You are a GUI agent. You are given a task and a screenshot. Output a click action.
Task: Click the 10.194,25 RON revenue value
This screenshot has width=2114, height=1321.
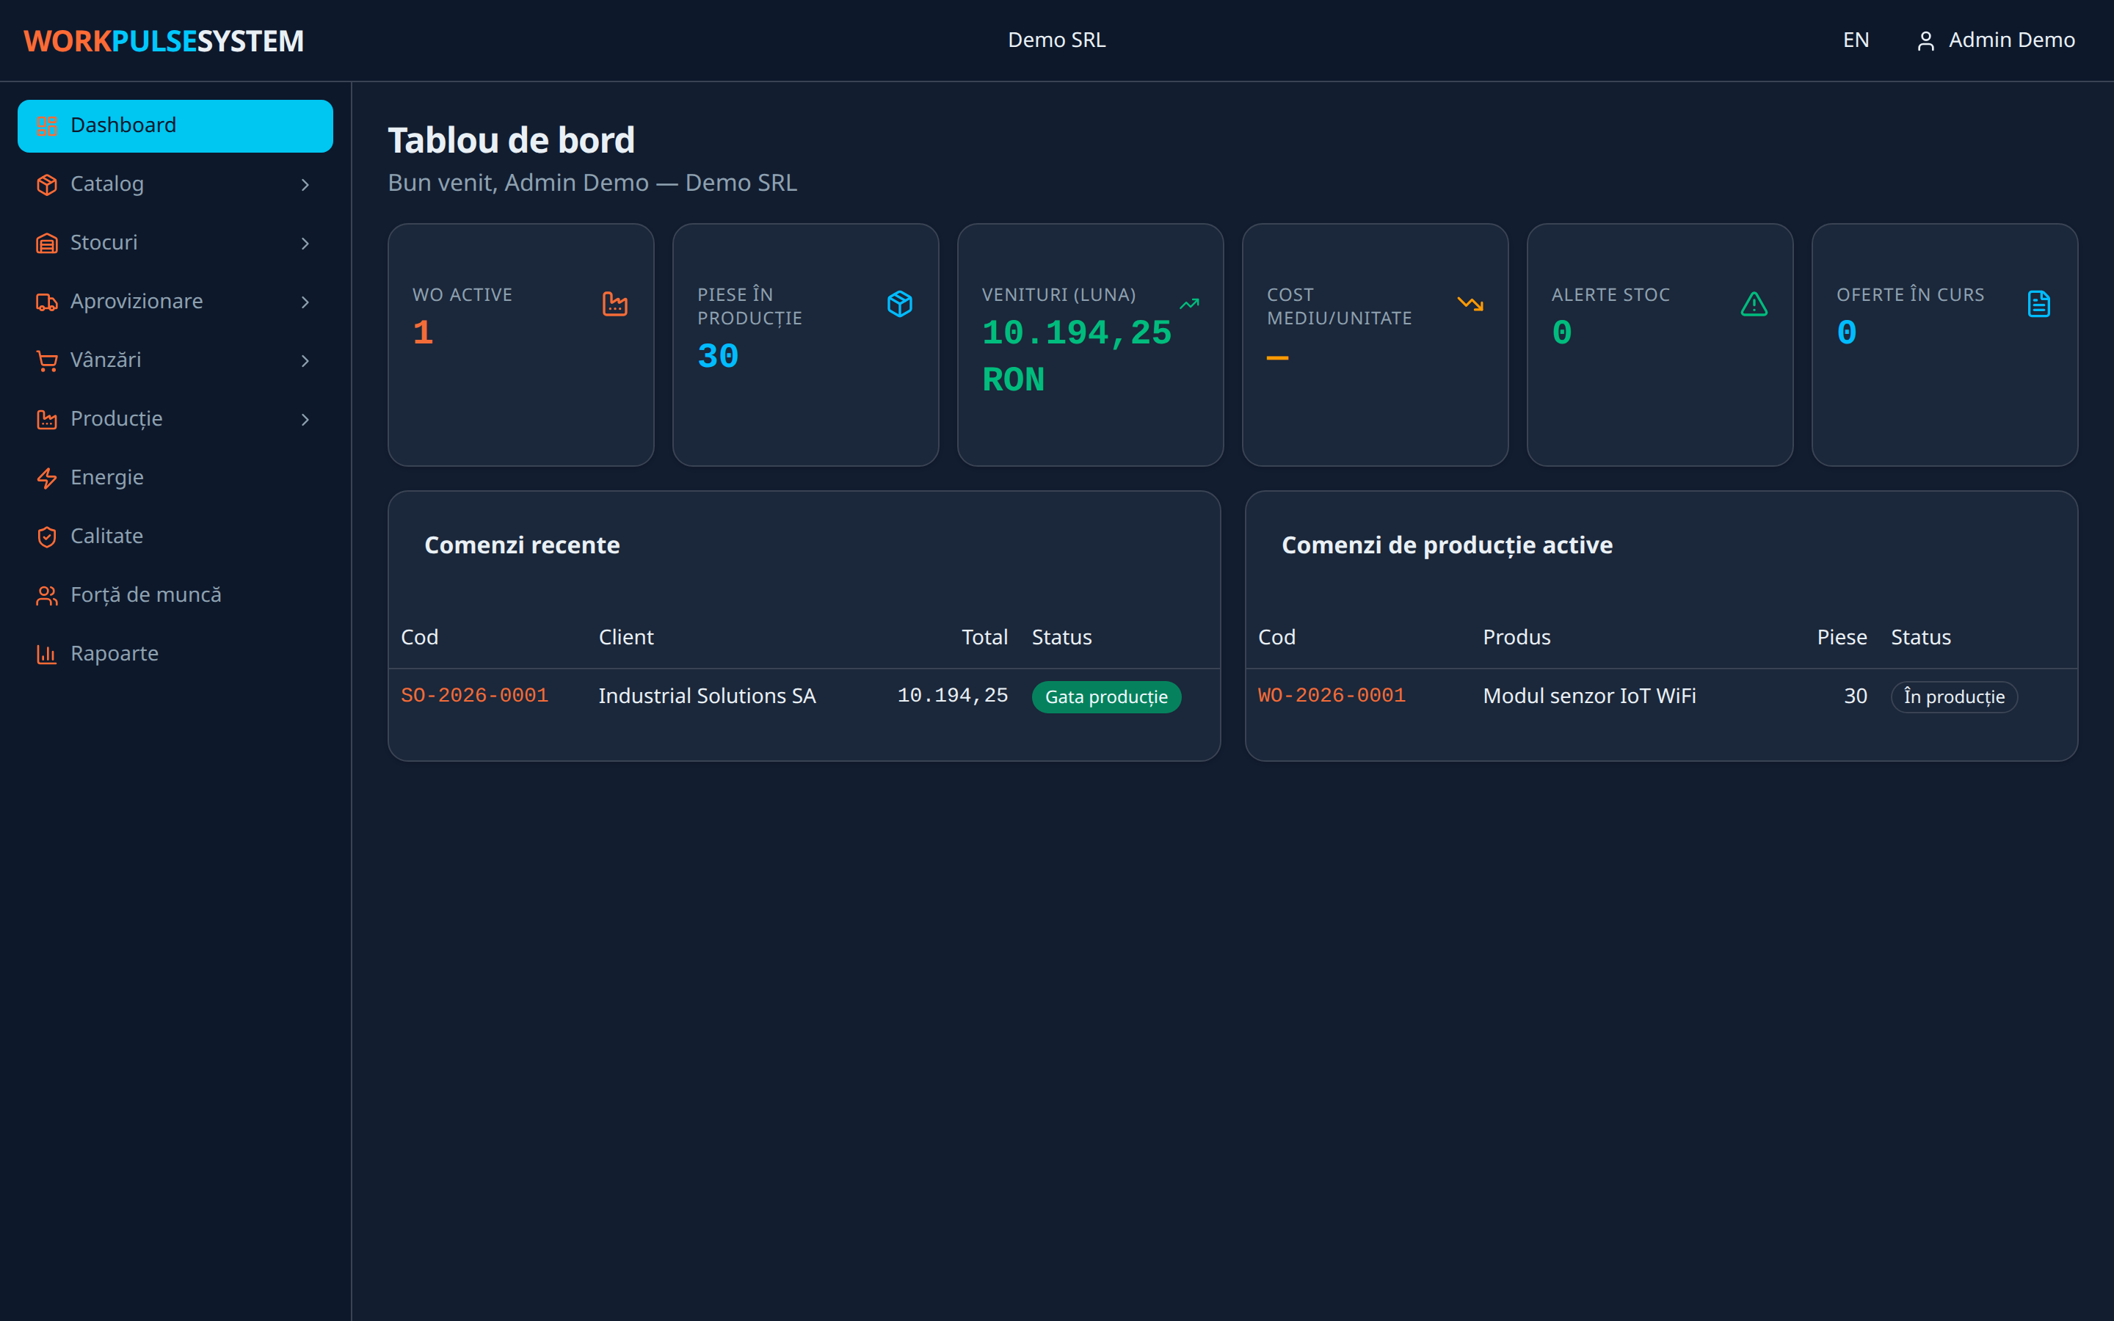coord(1076,357)
